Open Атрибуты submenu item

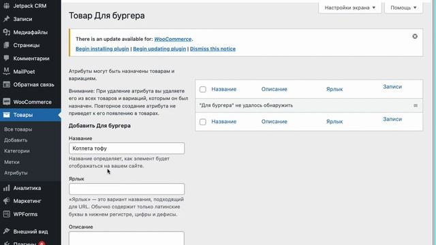pos(16,173)
